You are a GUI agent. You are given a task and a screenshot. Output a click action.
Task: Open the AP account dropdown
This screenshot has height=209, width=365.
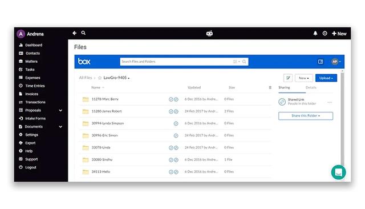tap(336, 62)
